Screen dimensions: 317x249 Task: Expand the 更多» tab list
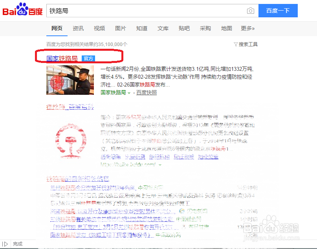pos(247,28)
